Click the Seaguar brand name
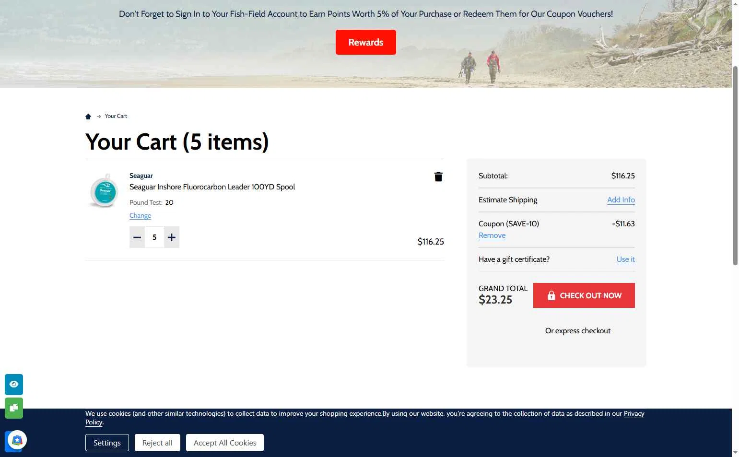 141,176
